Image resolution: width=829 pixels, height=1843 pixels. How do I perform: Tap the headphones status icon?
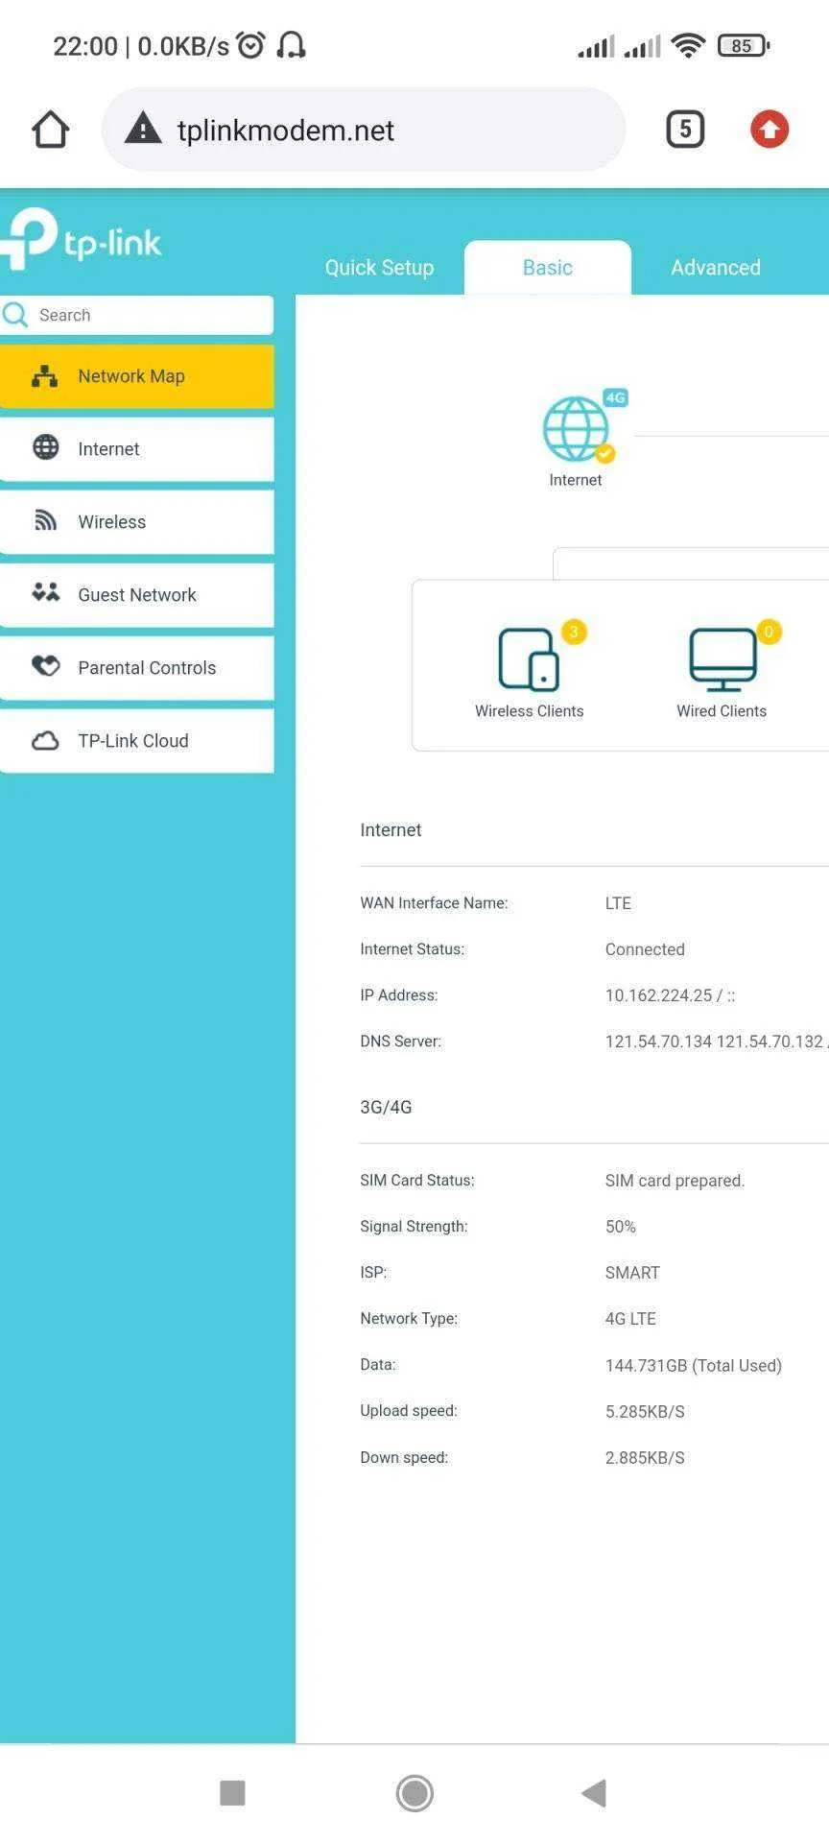pos(291,45)
